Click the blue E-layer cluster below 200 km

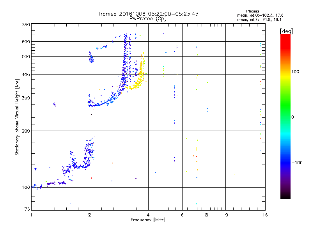(87, 155)
